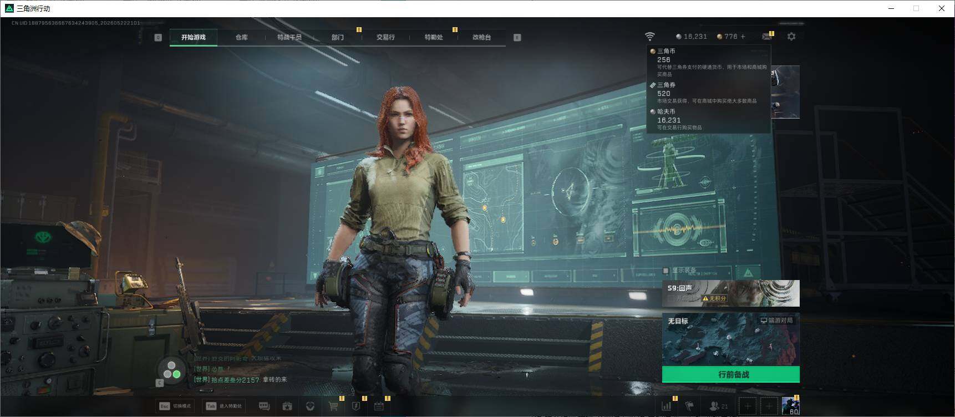Click the account UID text at top left
The image size is (955, 417).
(x=76, y=23)
